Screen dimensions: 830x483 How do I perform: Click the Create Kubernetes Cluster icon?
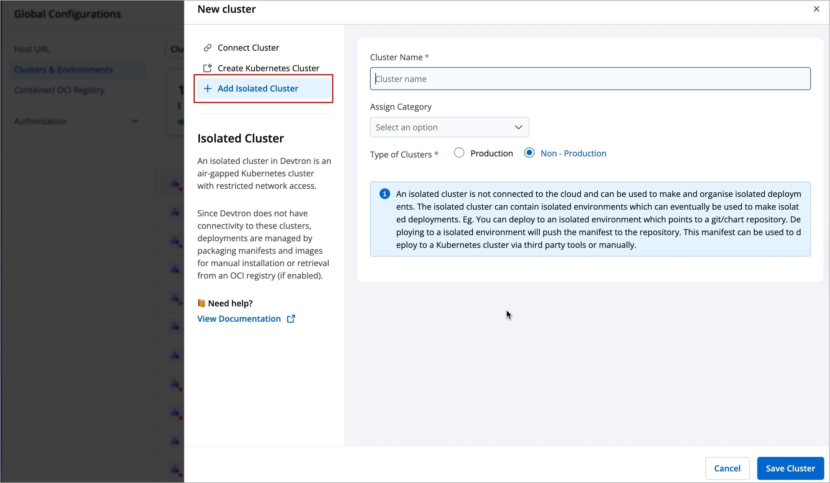click(x=207, y=68)
